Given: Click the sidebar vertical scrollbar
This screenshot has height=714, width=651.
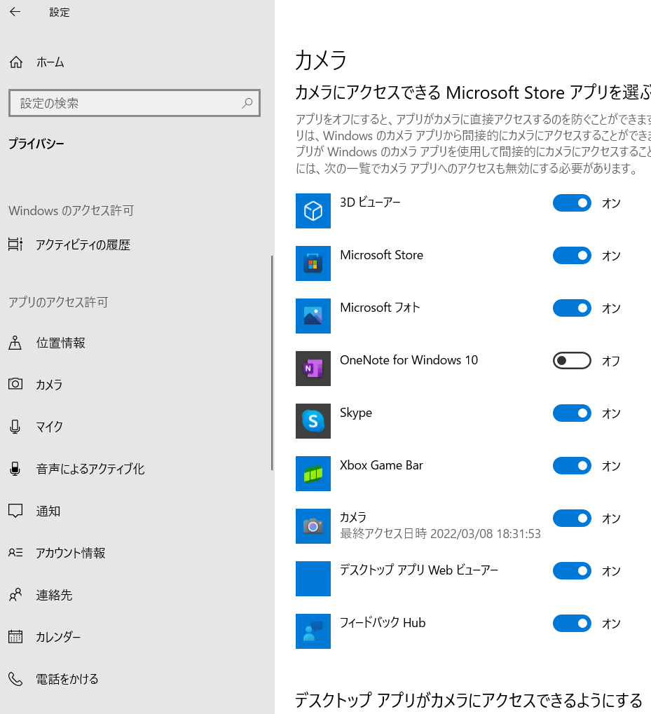Looking at the screenshot, I should [272, 362].
